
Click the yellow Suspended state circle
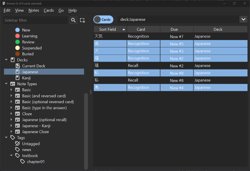point(17,48)
